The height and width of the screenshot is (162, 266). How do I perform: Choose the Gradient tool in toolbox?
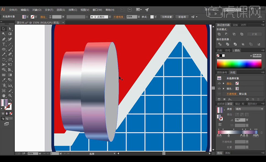(10, 75)
